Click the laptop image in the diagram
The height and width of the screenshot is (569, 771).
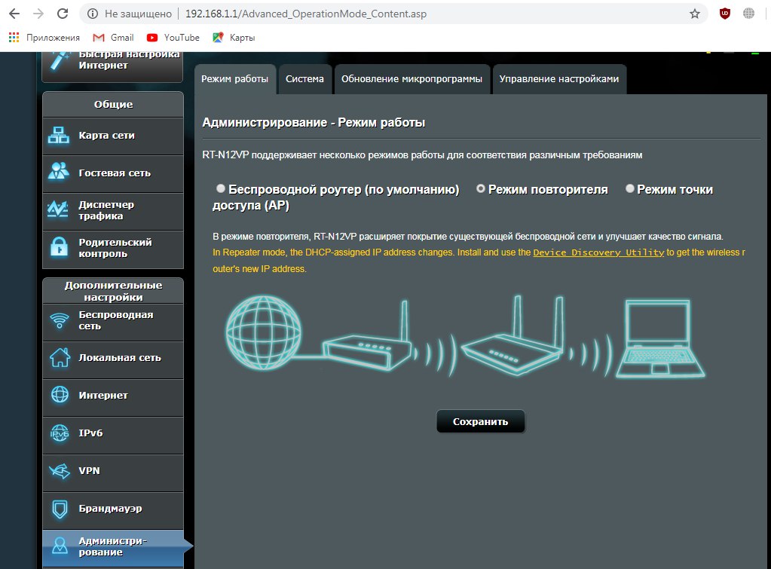click(x=660, y=339)
